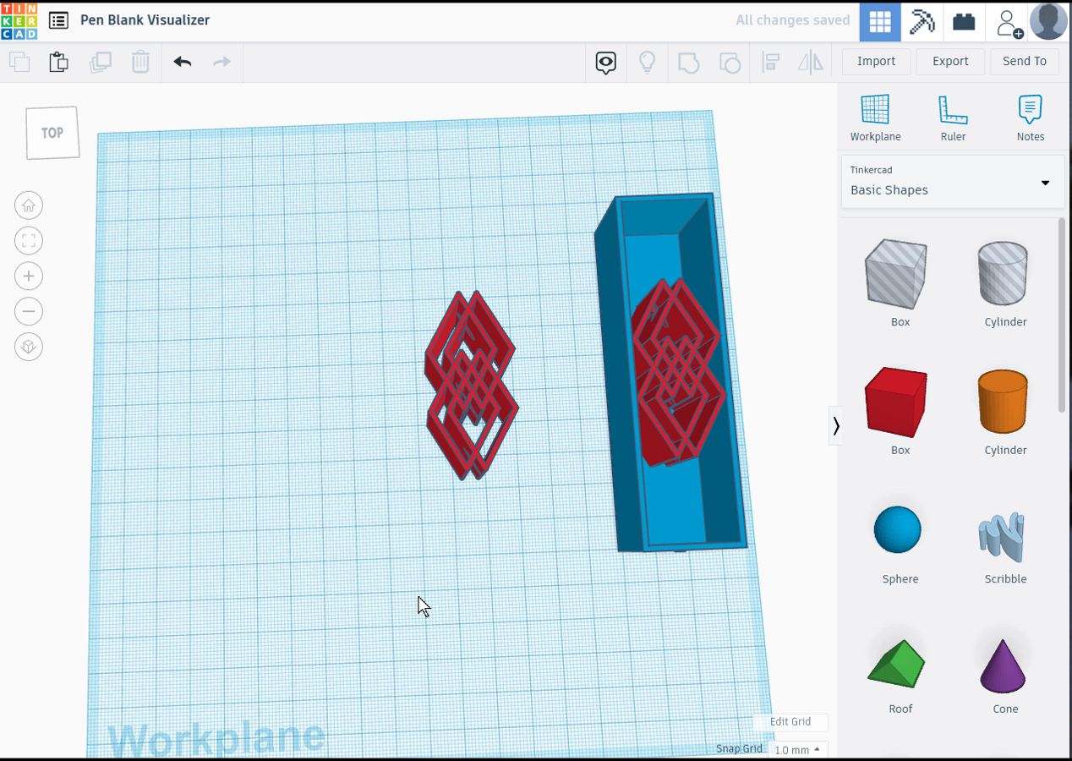Click the Align tool in the toolbar

pyautogui.click(x=771, y=62)
